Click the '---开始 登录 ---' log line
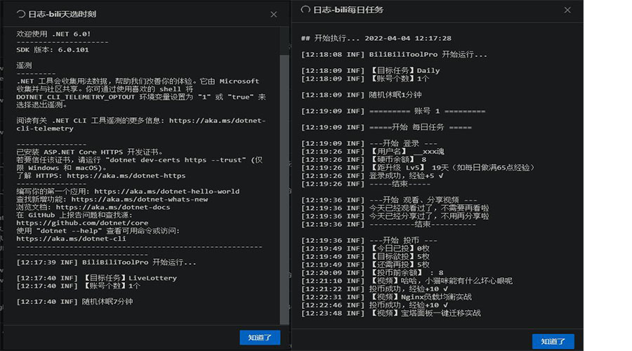632x351 pixels. (369, 143)
